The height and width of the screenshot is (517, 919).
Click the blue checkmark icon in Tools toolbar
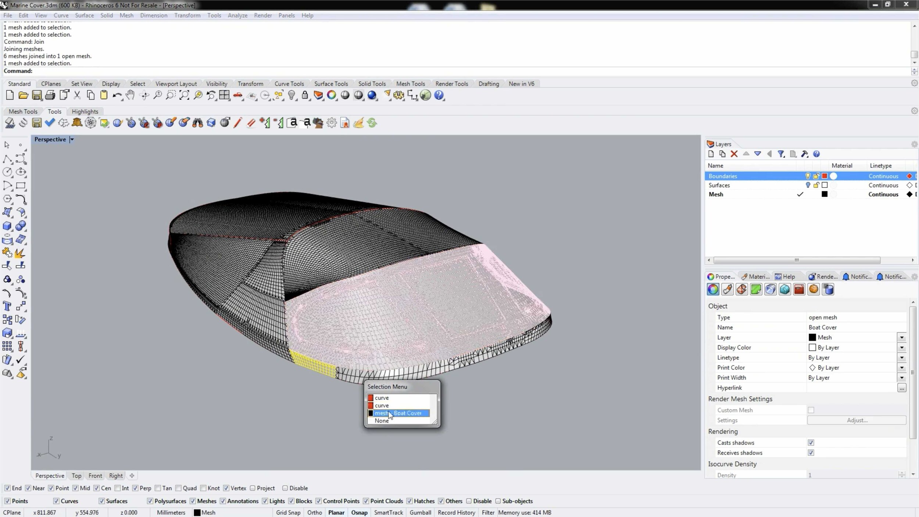tap(50, 123)
